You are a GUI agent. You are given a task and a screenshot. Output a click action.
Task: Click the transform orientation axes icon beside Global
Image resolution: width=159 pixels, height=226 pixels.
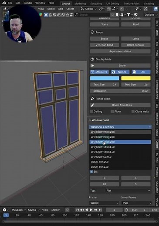tap(82, 9)
